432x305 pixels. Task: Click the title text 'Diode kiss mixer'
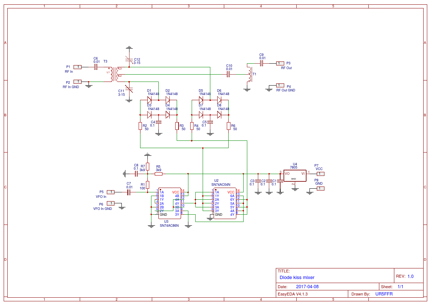(x=297, y=278)
